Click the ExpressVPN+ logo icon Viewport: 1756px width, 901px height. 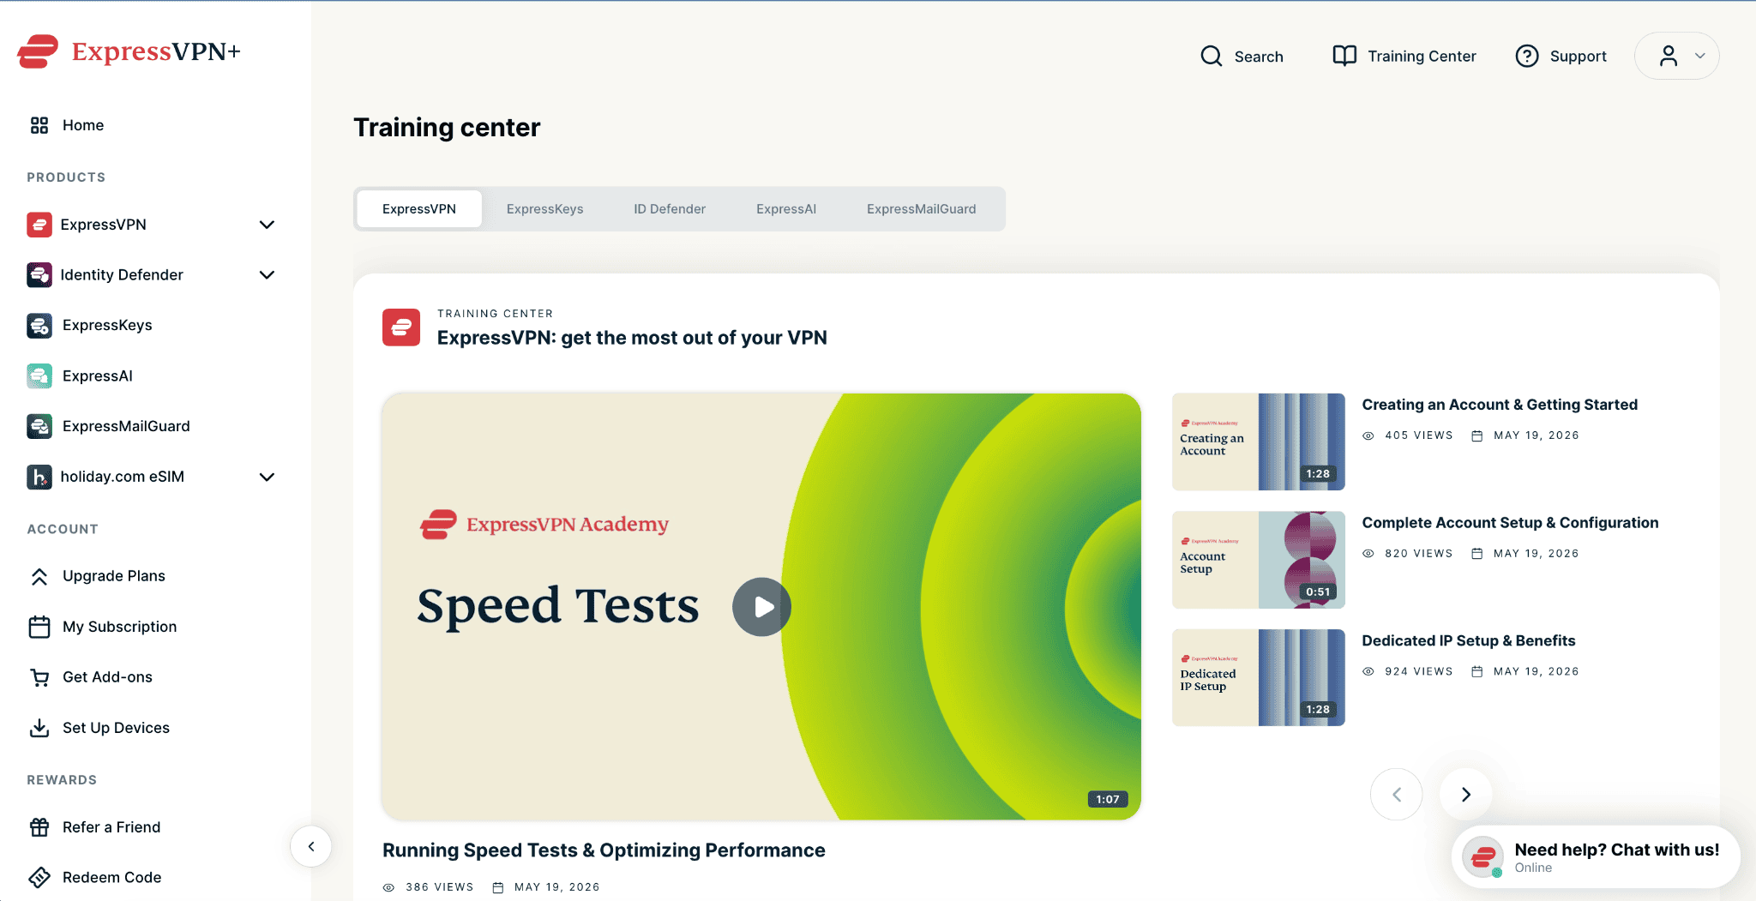(38, 51)
